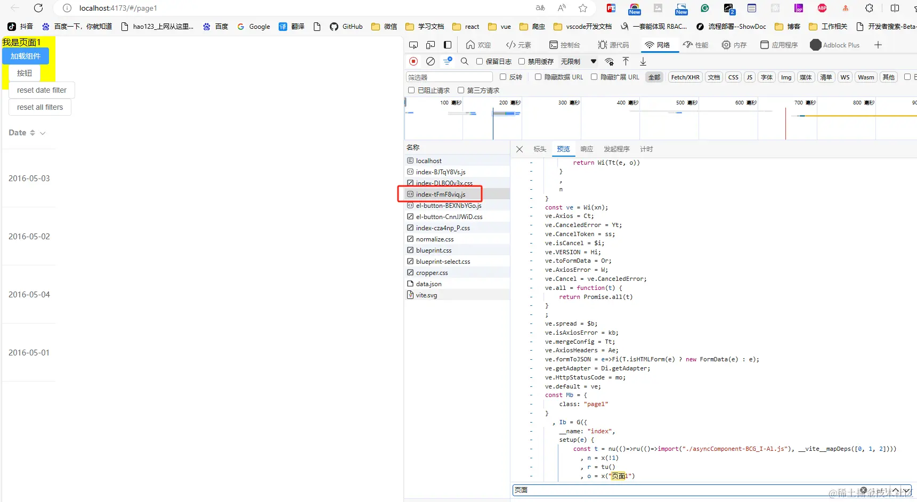Image resolution: width=917 pixels, height=502 pixels.
Task: Filter requests by CSS type
Action: (x=734, y=77)
